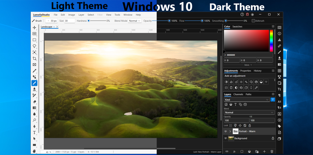Click the delete layer trash icon
Image resolution: width=313 pixels, height=155 pixels.
272,152
